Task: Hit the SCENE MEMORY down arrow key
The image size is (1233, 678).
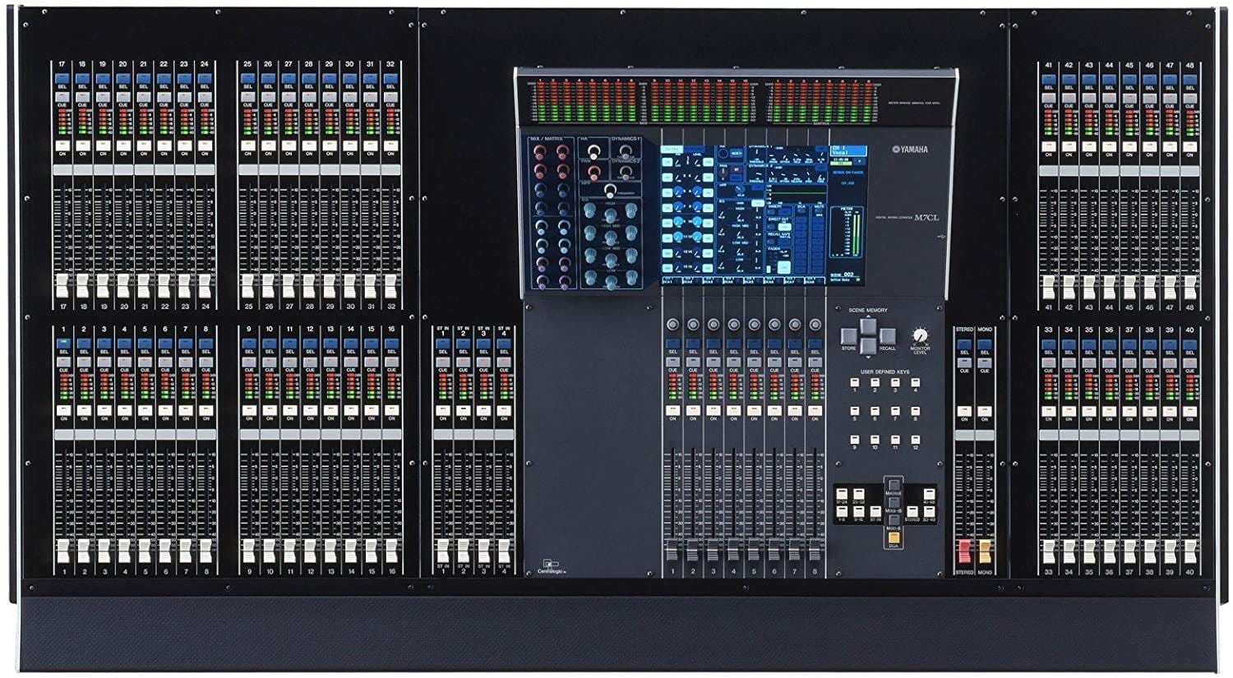Action: pyautogui.click(x=868, y=346)
